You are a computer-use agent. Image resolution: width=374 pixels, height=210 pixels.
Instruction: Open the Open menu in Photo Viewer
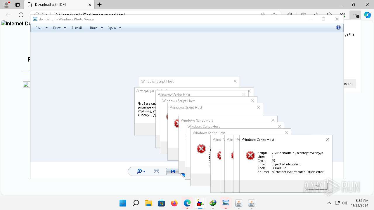(112, 28)
